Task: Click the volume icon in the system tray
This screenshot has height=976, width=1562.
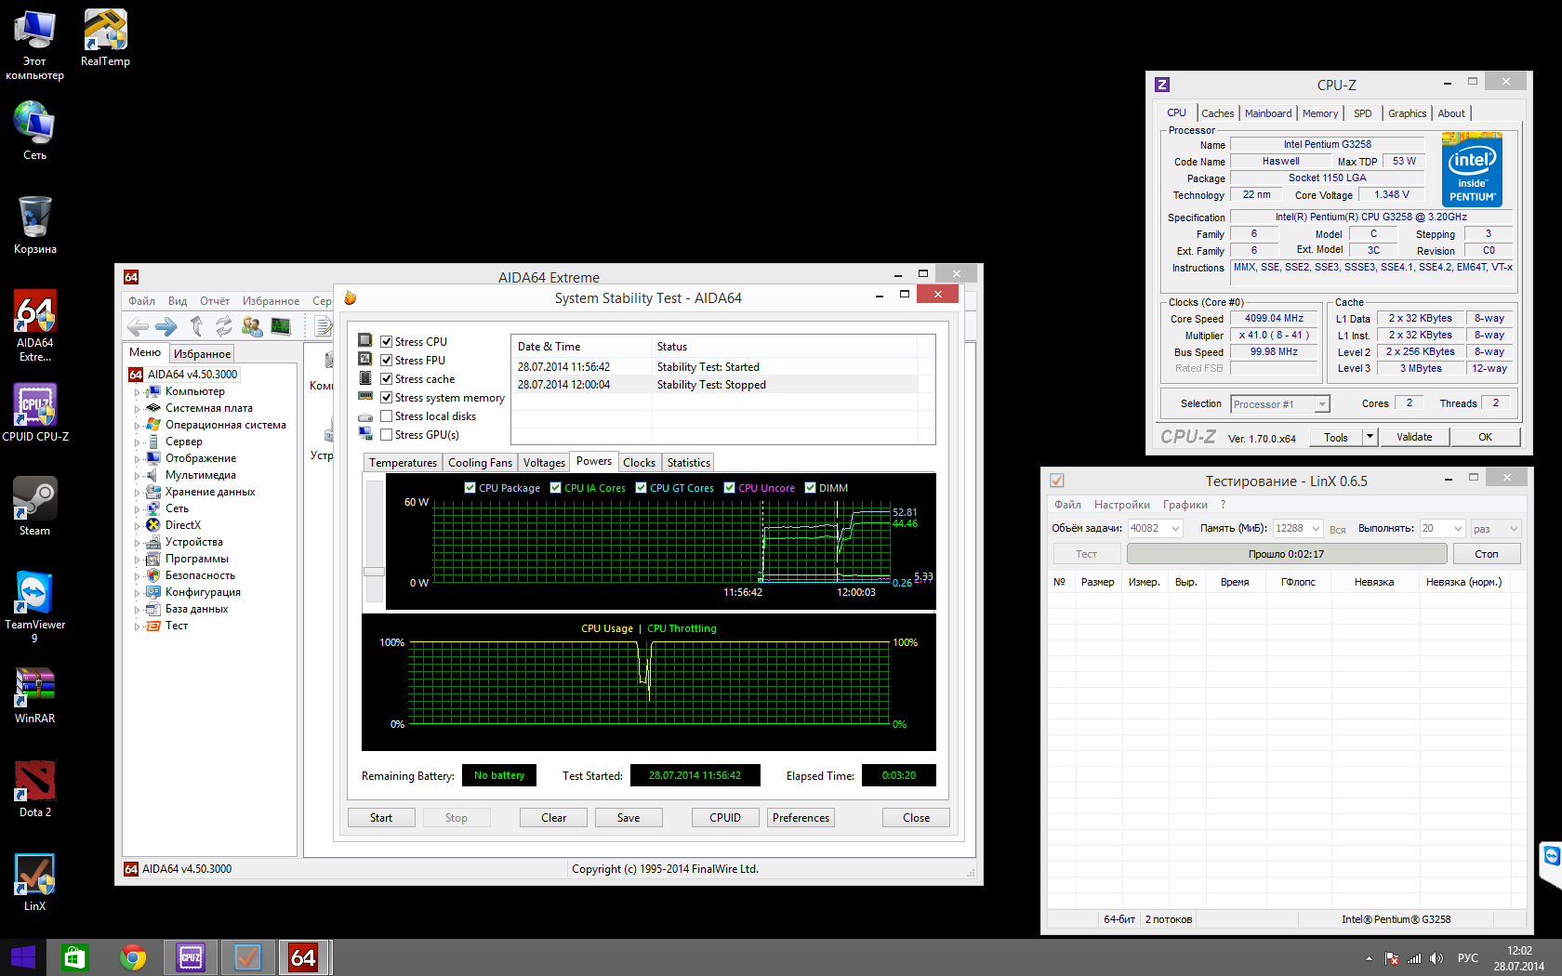Action: (1436, 958)
